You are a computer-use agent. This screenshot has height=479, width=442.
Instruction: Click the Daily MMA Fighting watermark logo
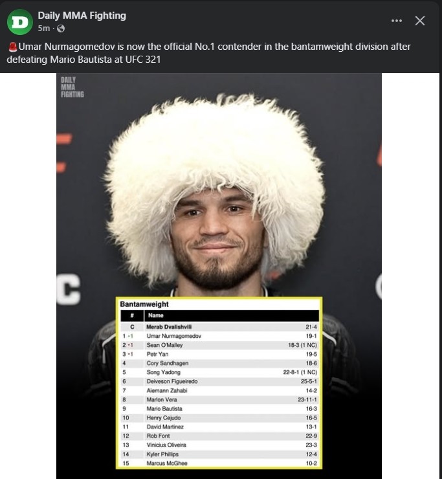(72, 87)
